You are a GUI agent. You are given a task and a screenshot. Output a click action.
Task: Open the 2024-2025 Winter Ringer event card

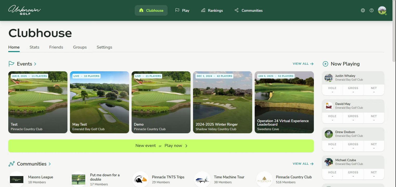coord(223,102)
